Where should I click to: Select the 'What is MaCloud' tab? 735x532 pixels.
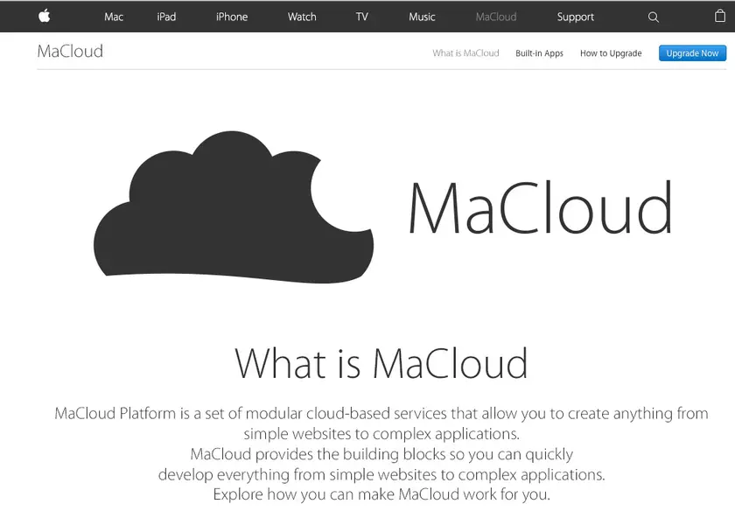[465, 53]
